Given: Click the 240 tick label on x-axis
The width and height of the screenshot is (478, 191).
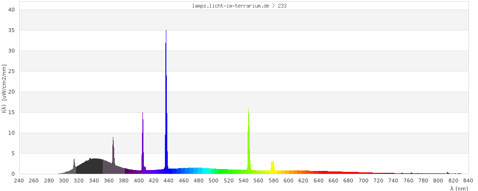Looking at the screenshot, I should coord(19,180).
